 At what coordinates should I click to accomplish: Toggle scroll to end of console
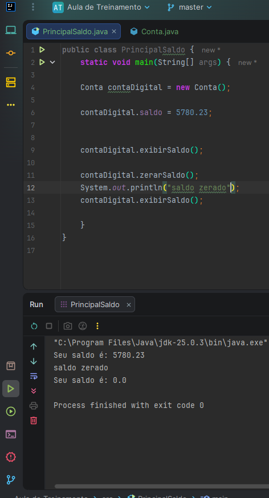pos(34,391)
